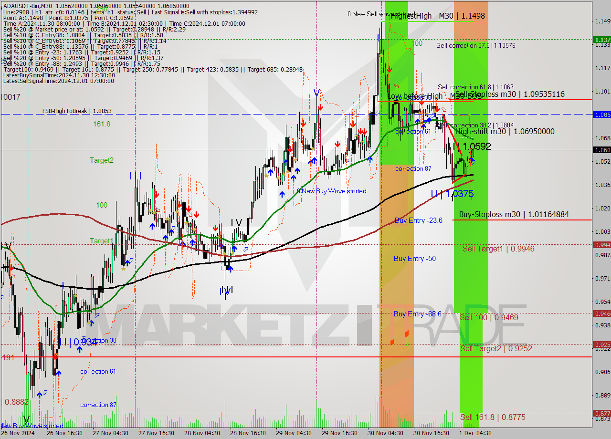Click the 'Sell 100 | 0.9469' label
Screen dimensions: 611x439
click(489, 318)
